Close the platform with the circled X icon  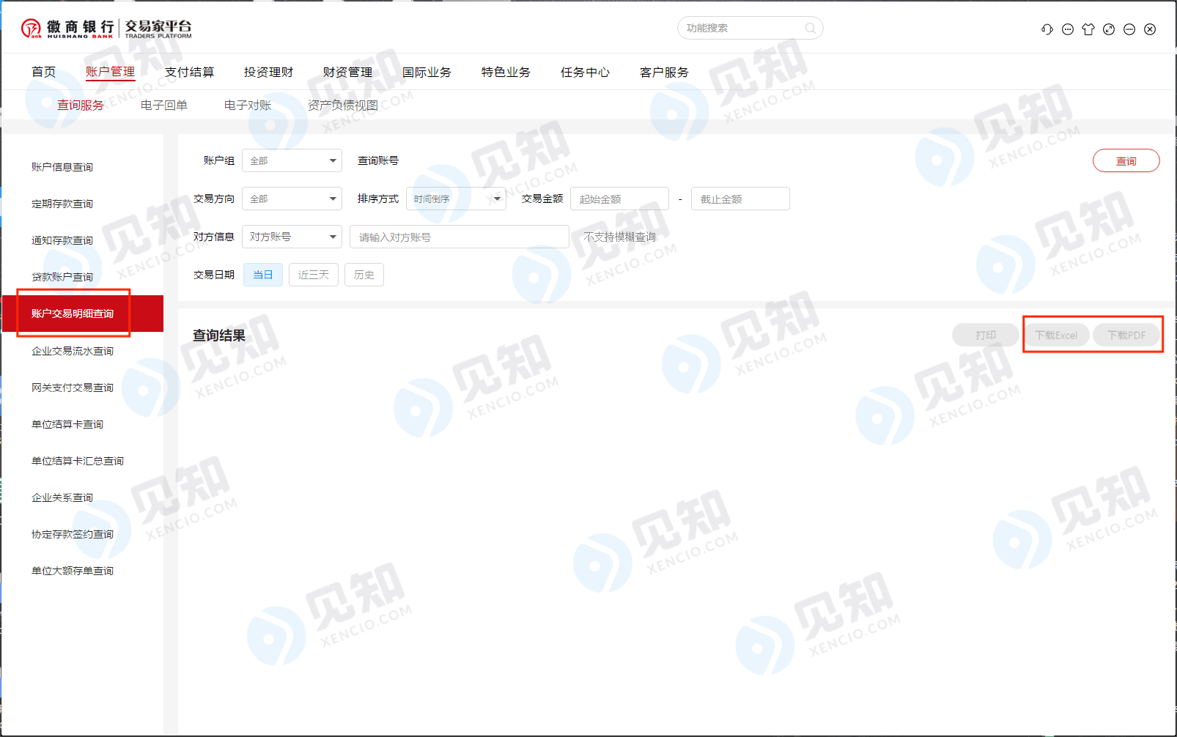tap(1150, 29)
